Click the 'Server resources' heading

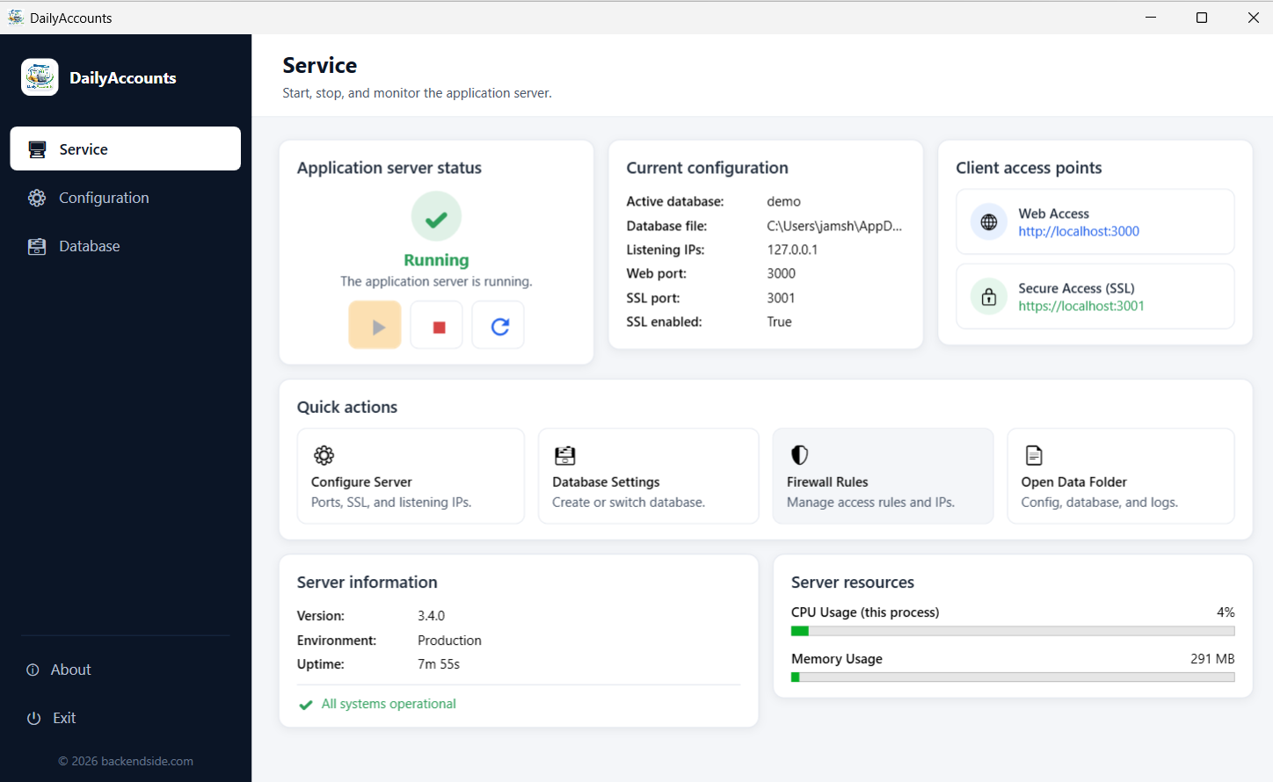tap(852, 583)
